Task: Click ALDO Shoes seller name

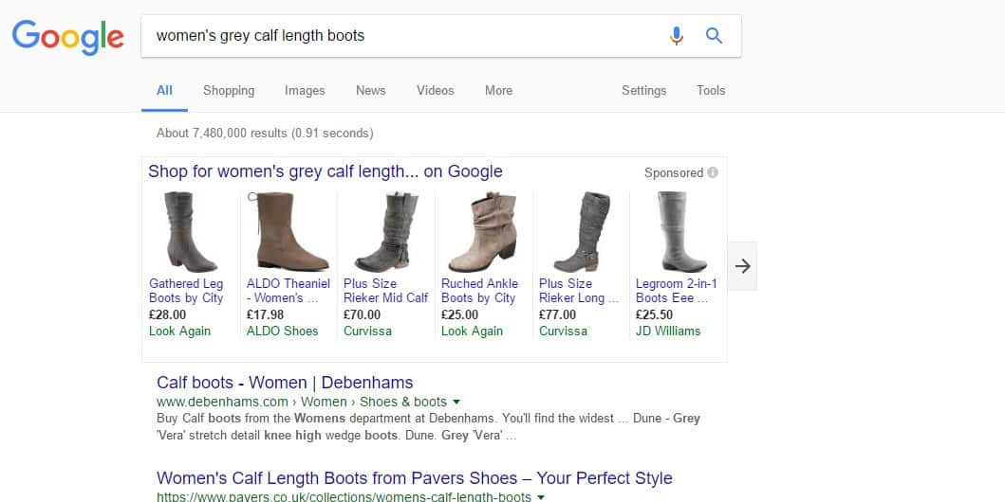Action: tap(283, 332)
